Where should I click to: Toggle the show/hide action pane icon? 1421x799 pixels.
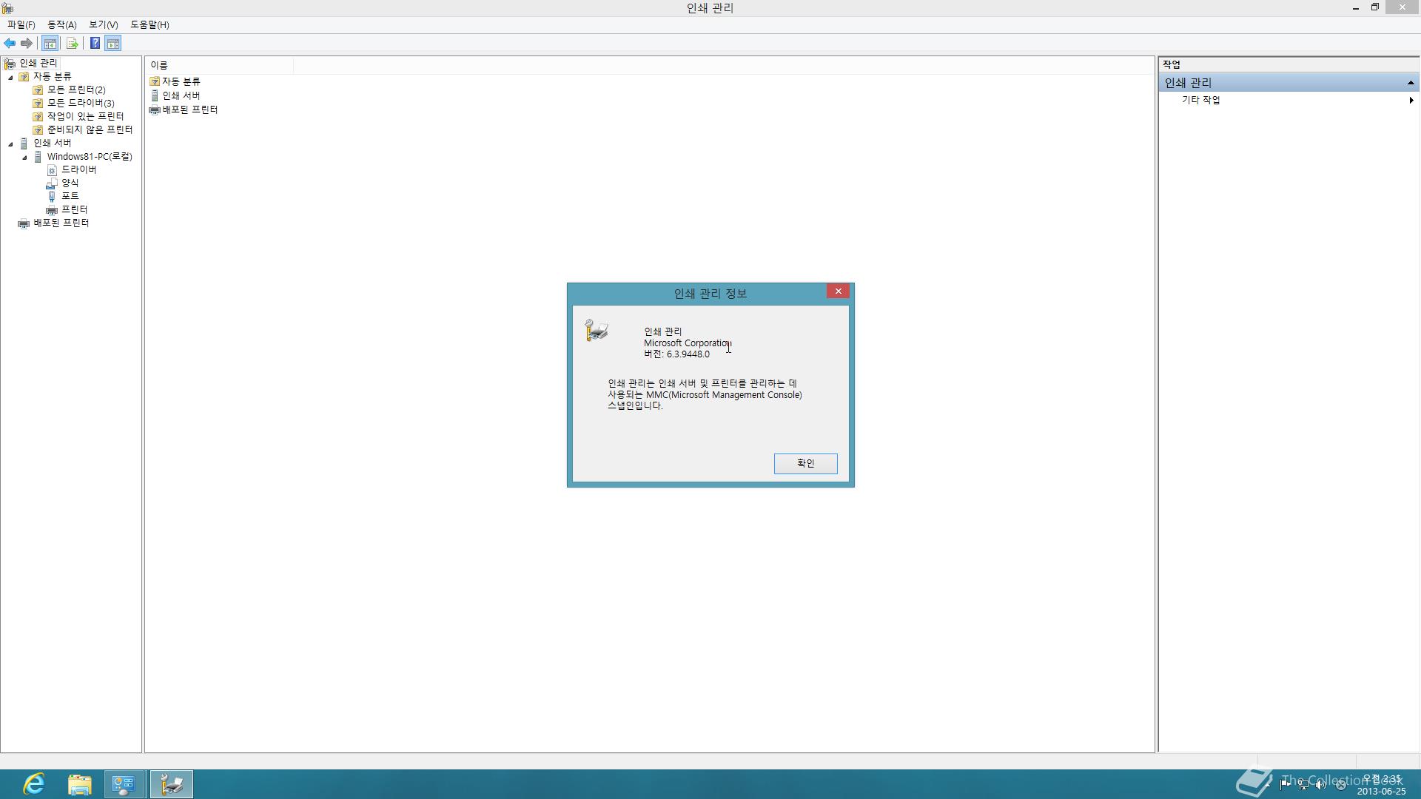coord(113,44)
